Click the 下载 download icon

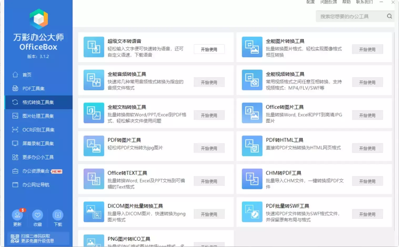pos(58,216)
